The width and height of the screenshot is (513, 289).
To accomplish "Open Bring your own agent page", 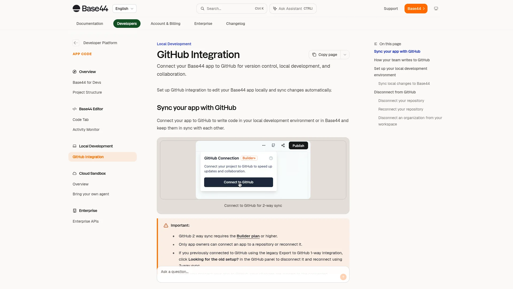I will [91, 194].
